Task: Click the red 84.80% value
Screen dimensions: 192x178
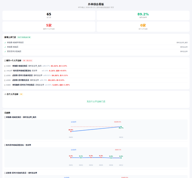Action: [x=55, y=76]
